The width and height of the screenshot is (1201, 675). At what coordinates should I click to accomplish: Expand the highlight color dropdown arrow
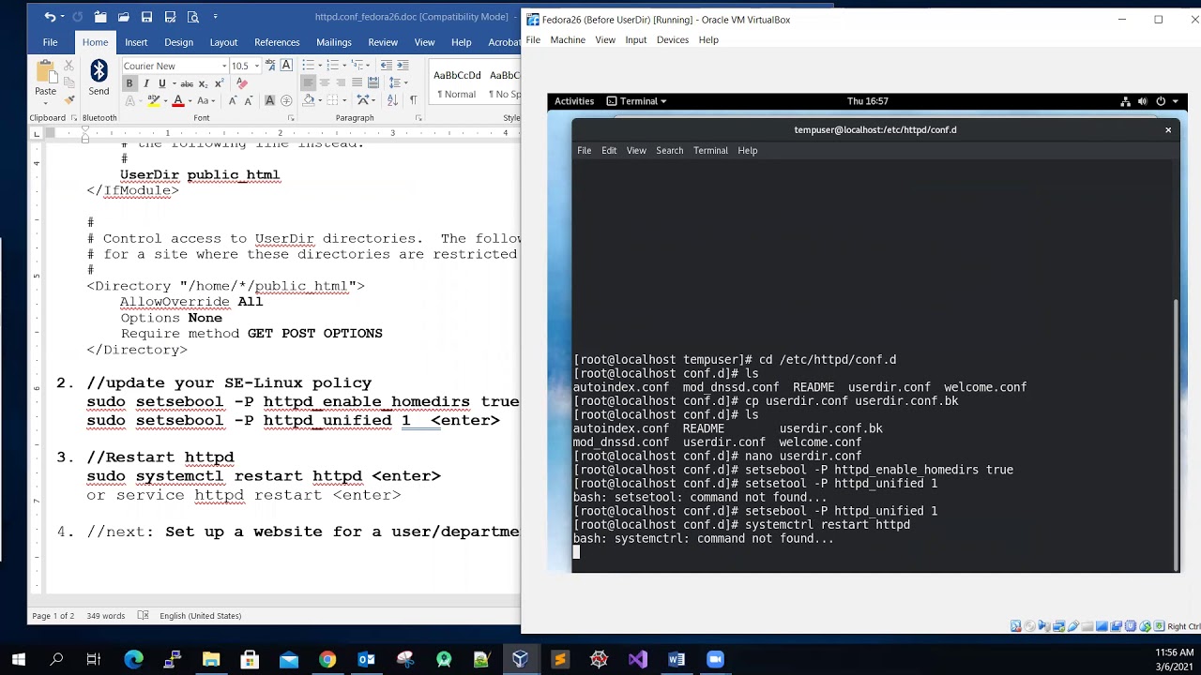(165, 100)
